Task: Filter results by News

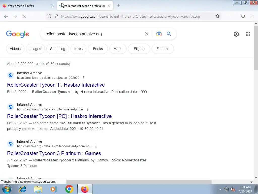Action: 78,49
